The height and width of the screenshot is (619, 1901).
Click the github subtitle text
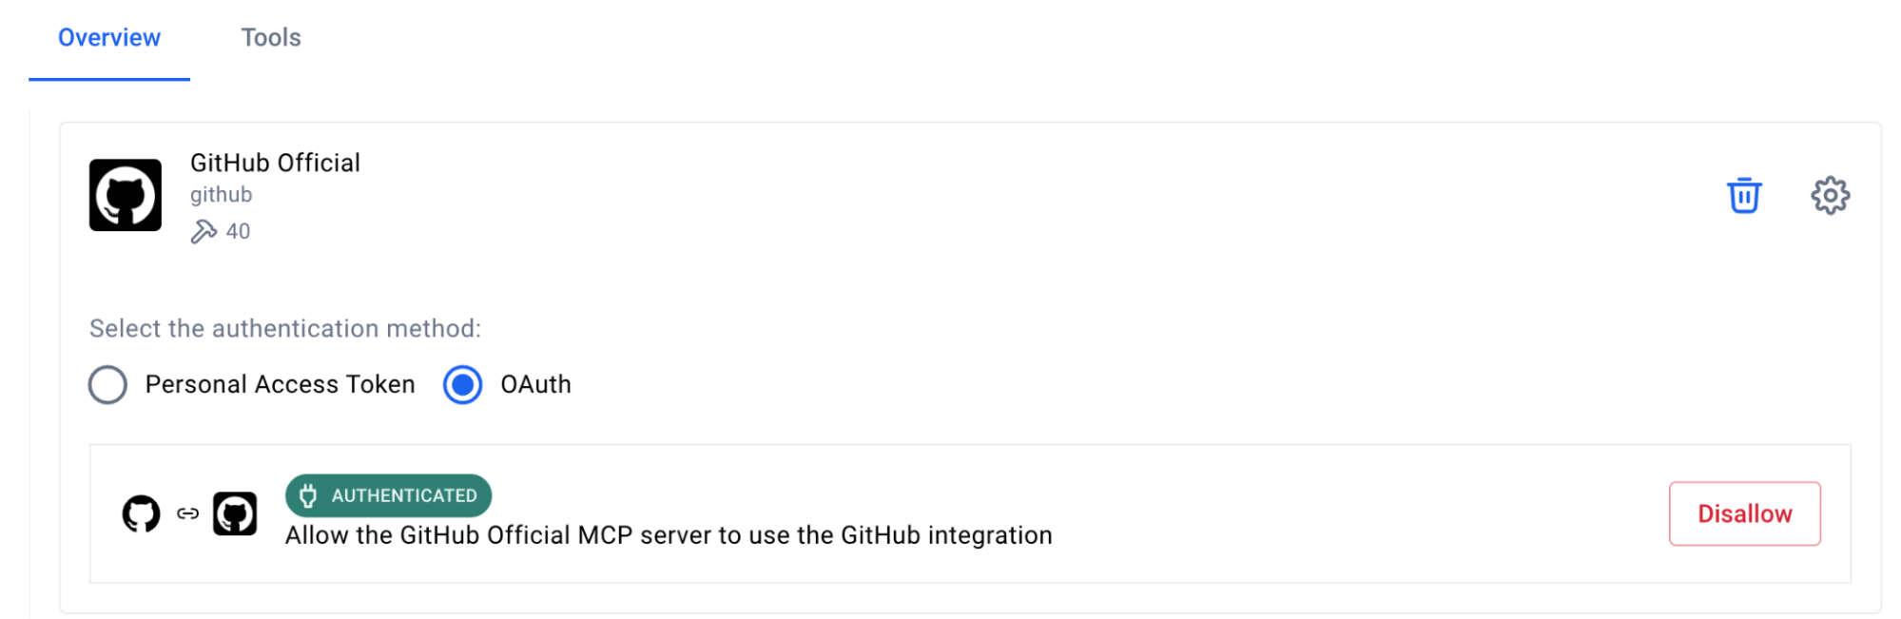221,194
